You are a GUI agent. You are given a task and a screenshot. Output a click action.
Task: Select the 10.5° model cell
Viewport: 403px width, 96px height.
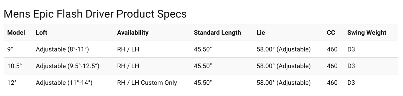point(15,66)
